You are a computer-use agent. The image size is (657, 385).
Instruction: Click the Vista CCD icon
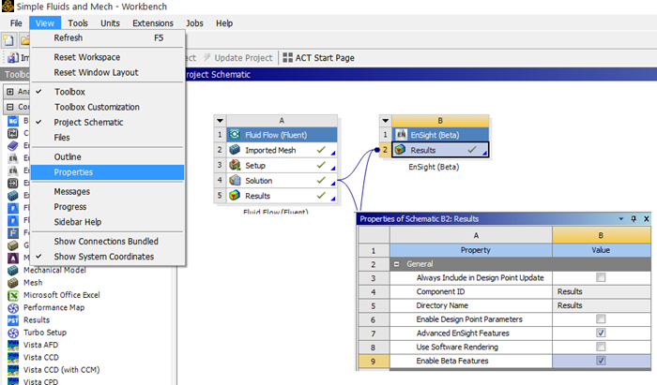(13, 358)
